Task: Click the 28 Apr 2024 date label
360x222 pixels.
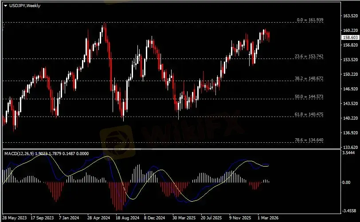Action: (98, 218)
